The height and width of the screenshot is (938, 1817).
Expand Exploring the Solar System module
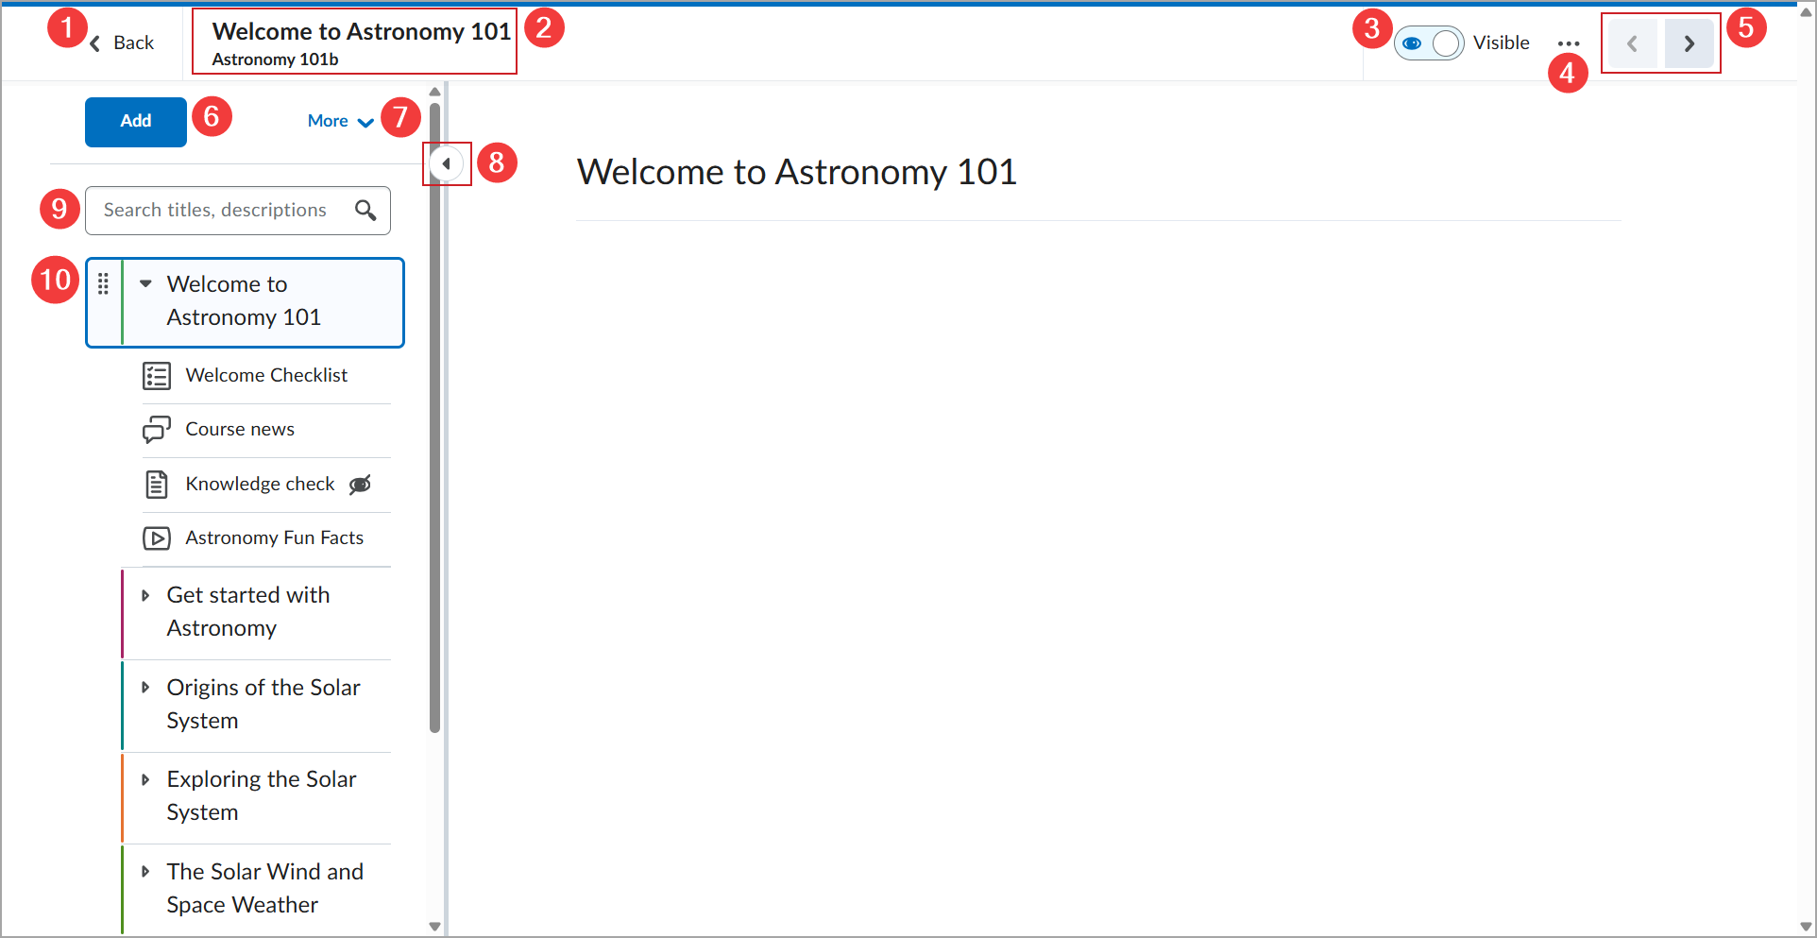pos(145,779)
